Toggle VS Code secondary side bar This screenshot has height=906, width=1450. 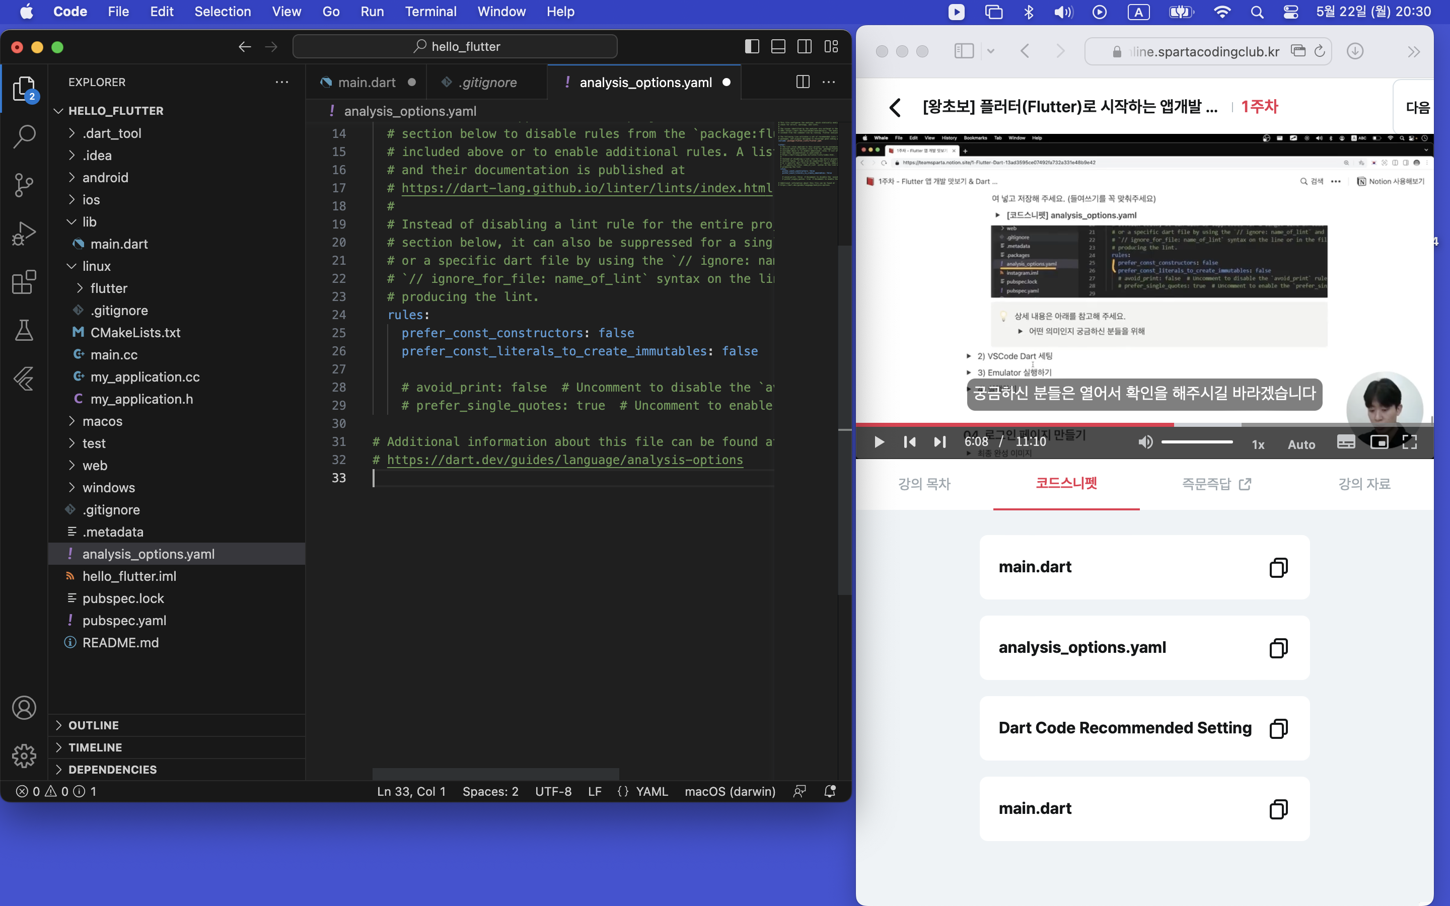coord(805,47)
